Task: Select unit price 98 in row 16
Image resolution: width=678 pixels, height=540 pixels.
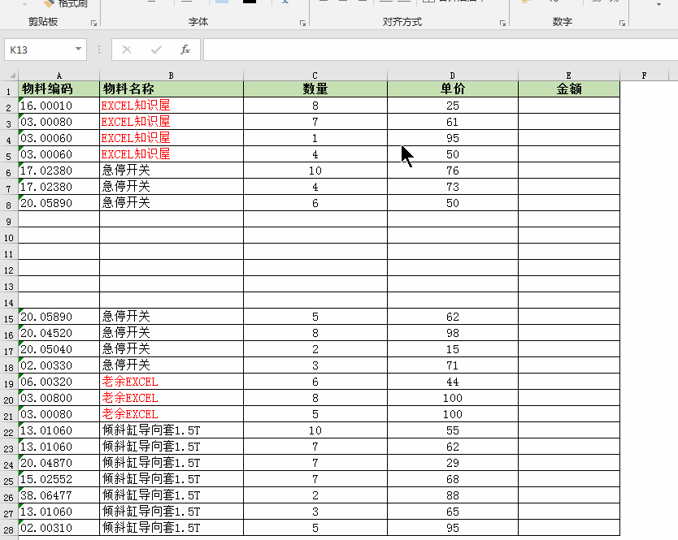Action: [x=452, y=333]
